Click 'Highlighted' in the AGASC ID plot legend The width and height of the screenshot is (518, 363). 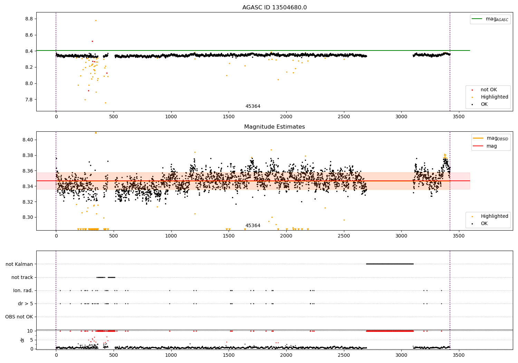(x=495, y=97)
